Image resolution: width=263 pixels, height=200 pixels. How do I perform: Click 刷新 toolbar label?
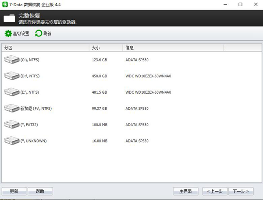(x=47, y=33)
